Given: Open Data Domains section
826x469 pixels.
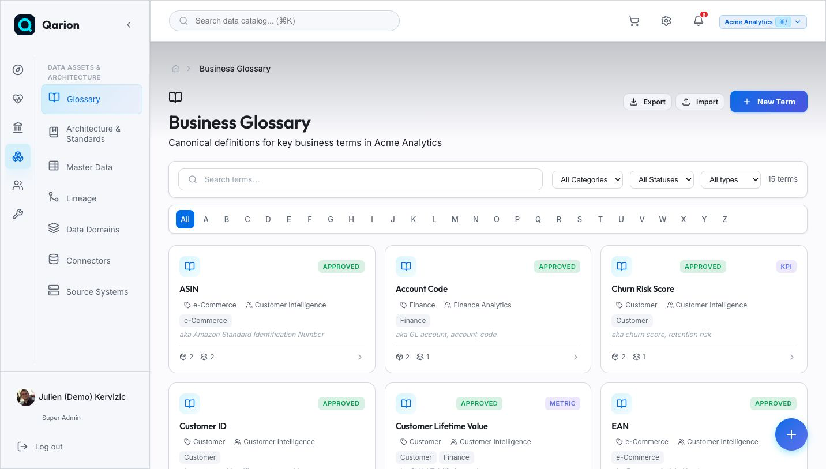Looking at the screenshot, I should (x=92, y=230).
